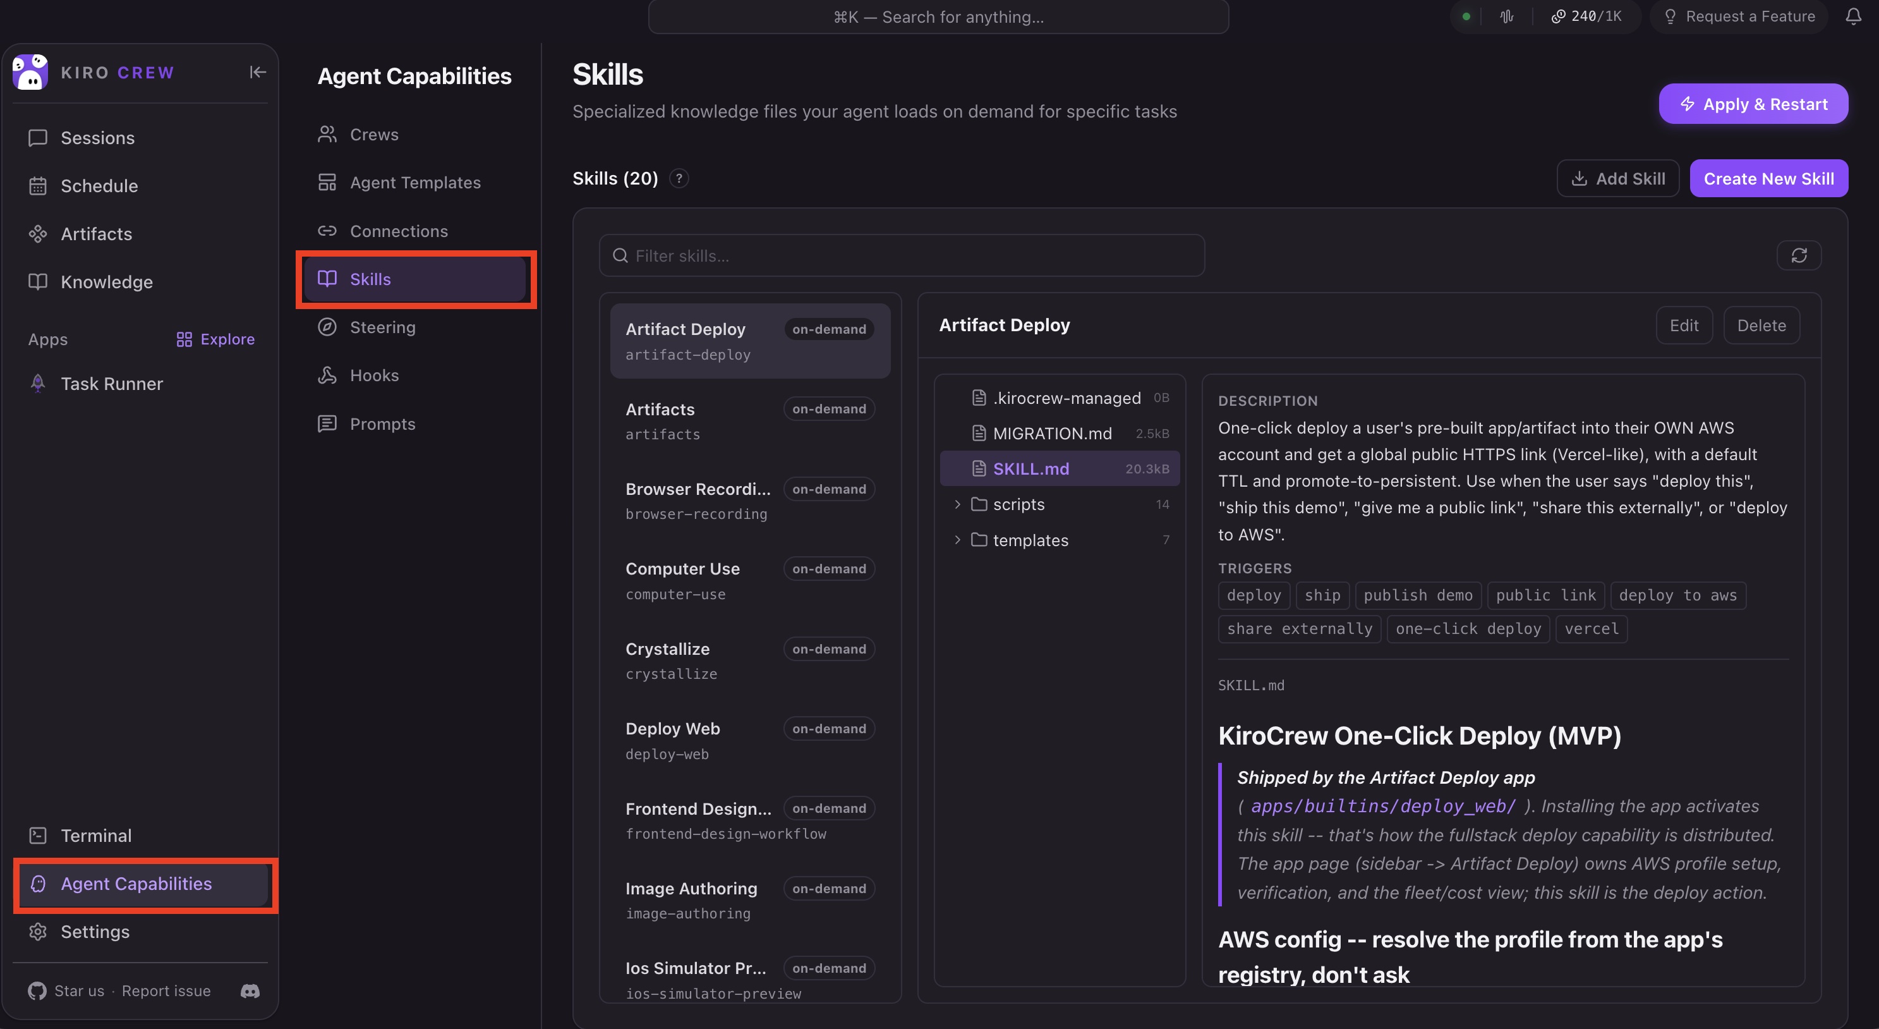1879x1029 pixels.
Task: Click the audio waveform icon in top bar
Action: pyautogui.click(x=1507, y=16)
